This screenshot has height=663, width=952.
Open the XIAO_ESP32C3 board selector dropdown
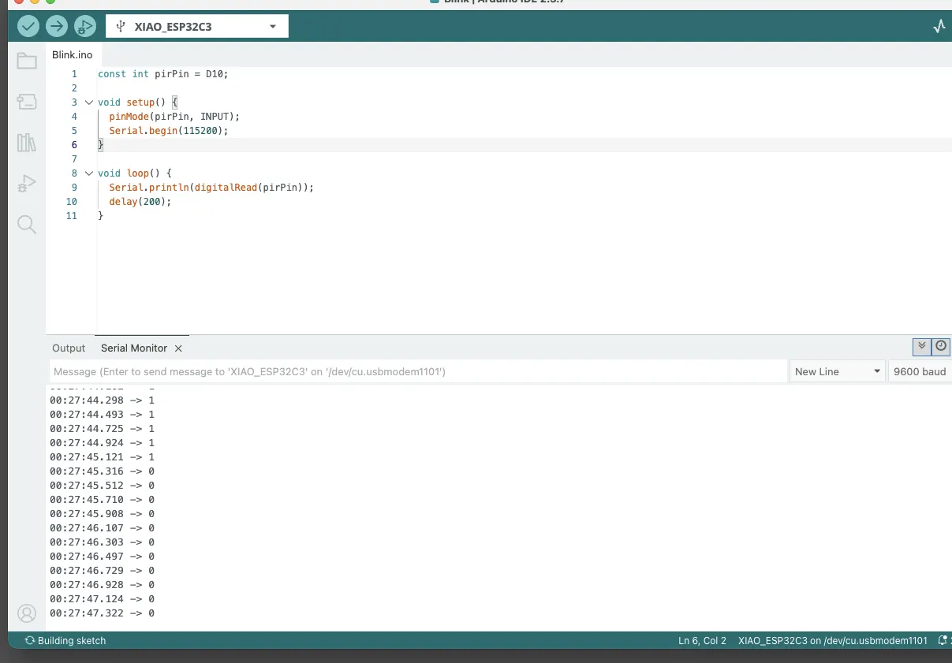(196, 26)
